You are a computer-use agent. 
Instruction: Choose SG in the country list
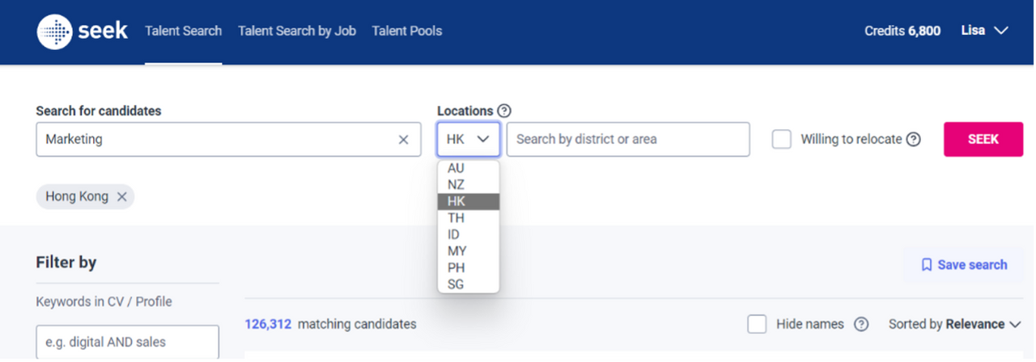coord(456,284)
